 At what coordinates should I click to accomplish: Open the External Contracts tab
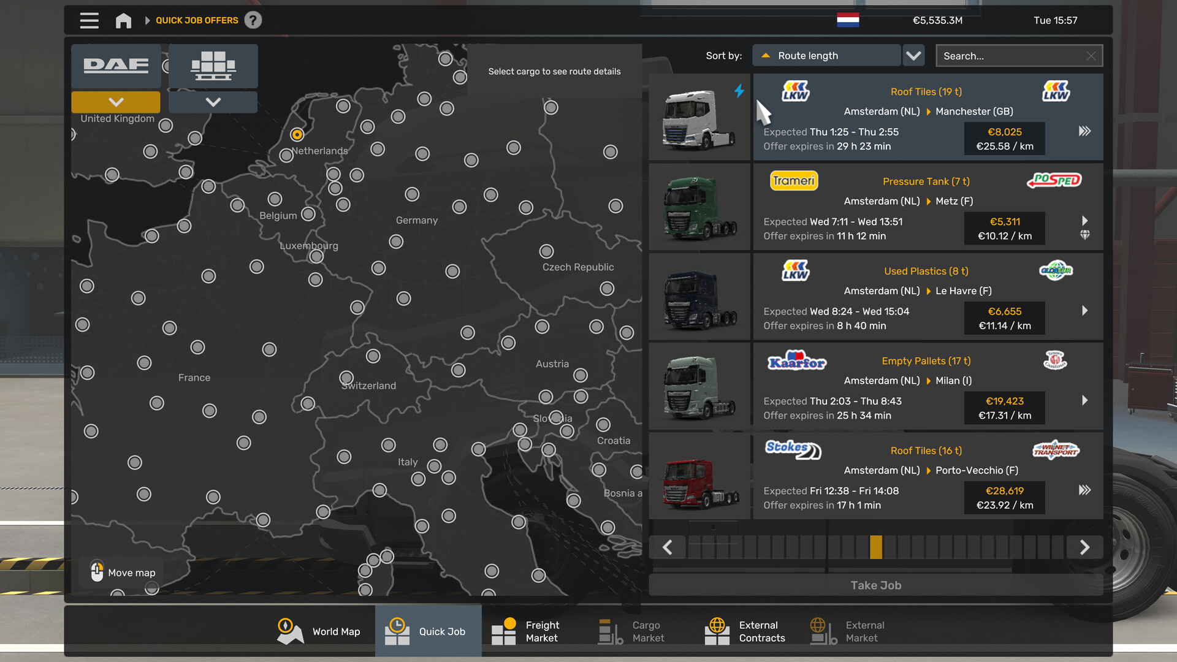click(747, 631)
